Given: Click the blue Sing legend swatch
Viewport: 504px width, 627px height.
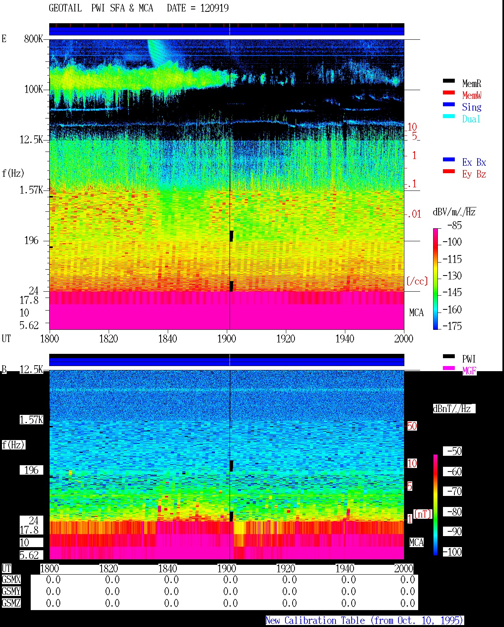Looking at the screenshot, I should (448, 105).
